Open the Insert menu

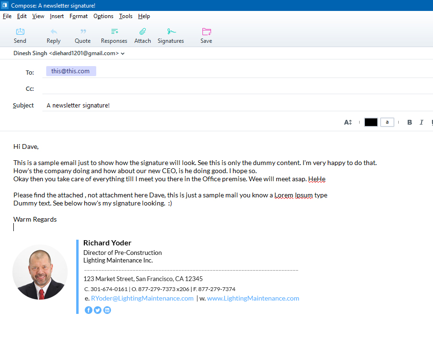pyautogui.click(x=57, y=16)
